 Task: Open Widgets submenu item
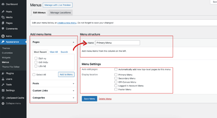[x=6, y=57]
